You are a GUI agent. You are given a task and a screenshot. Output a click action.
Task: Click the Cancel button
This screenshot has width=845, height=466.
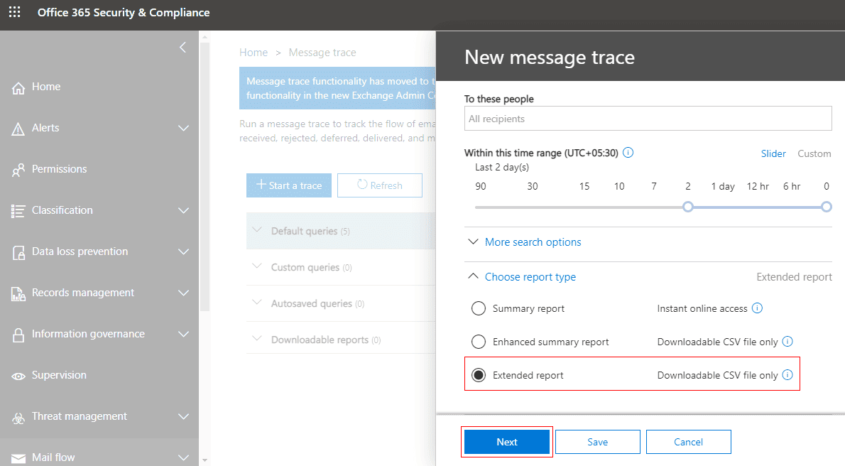point(688,442)
